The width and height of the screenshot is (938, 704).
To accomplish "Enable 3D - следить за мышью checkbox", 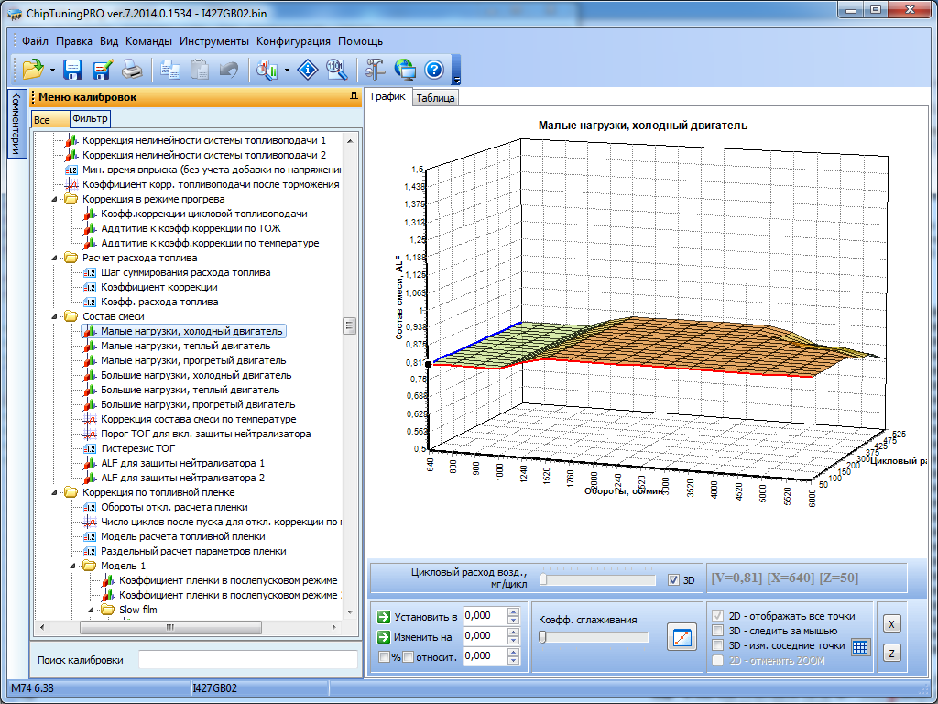I will click(x=718, y=631).
